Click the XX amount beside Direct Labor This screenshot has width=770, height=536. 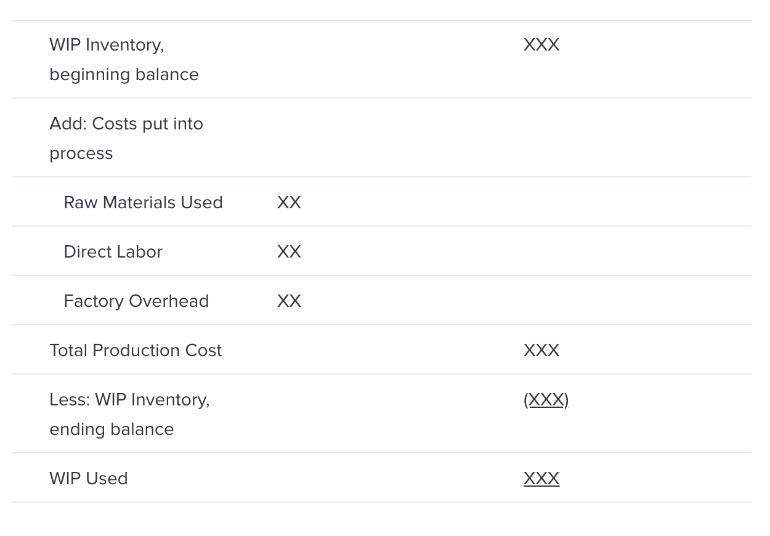[289, 251]
